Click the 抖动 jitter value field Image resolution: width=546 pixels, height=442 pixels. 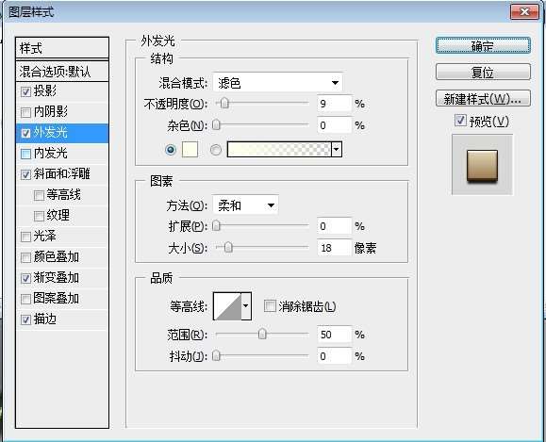click(x=334, y=356)
